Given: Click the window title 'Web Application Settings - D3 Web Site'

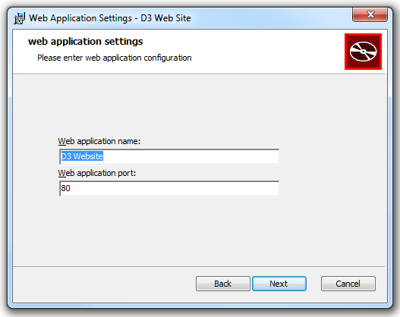Looking at the screenshot, I should coord(110,18).
